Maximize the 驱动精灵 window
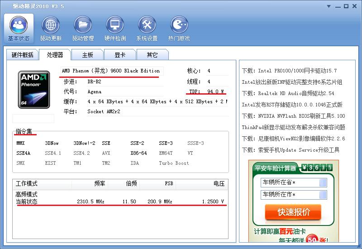 [x=346, y=6]
